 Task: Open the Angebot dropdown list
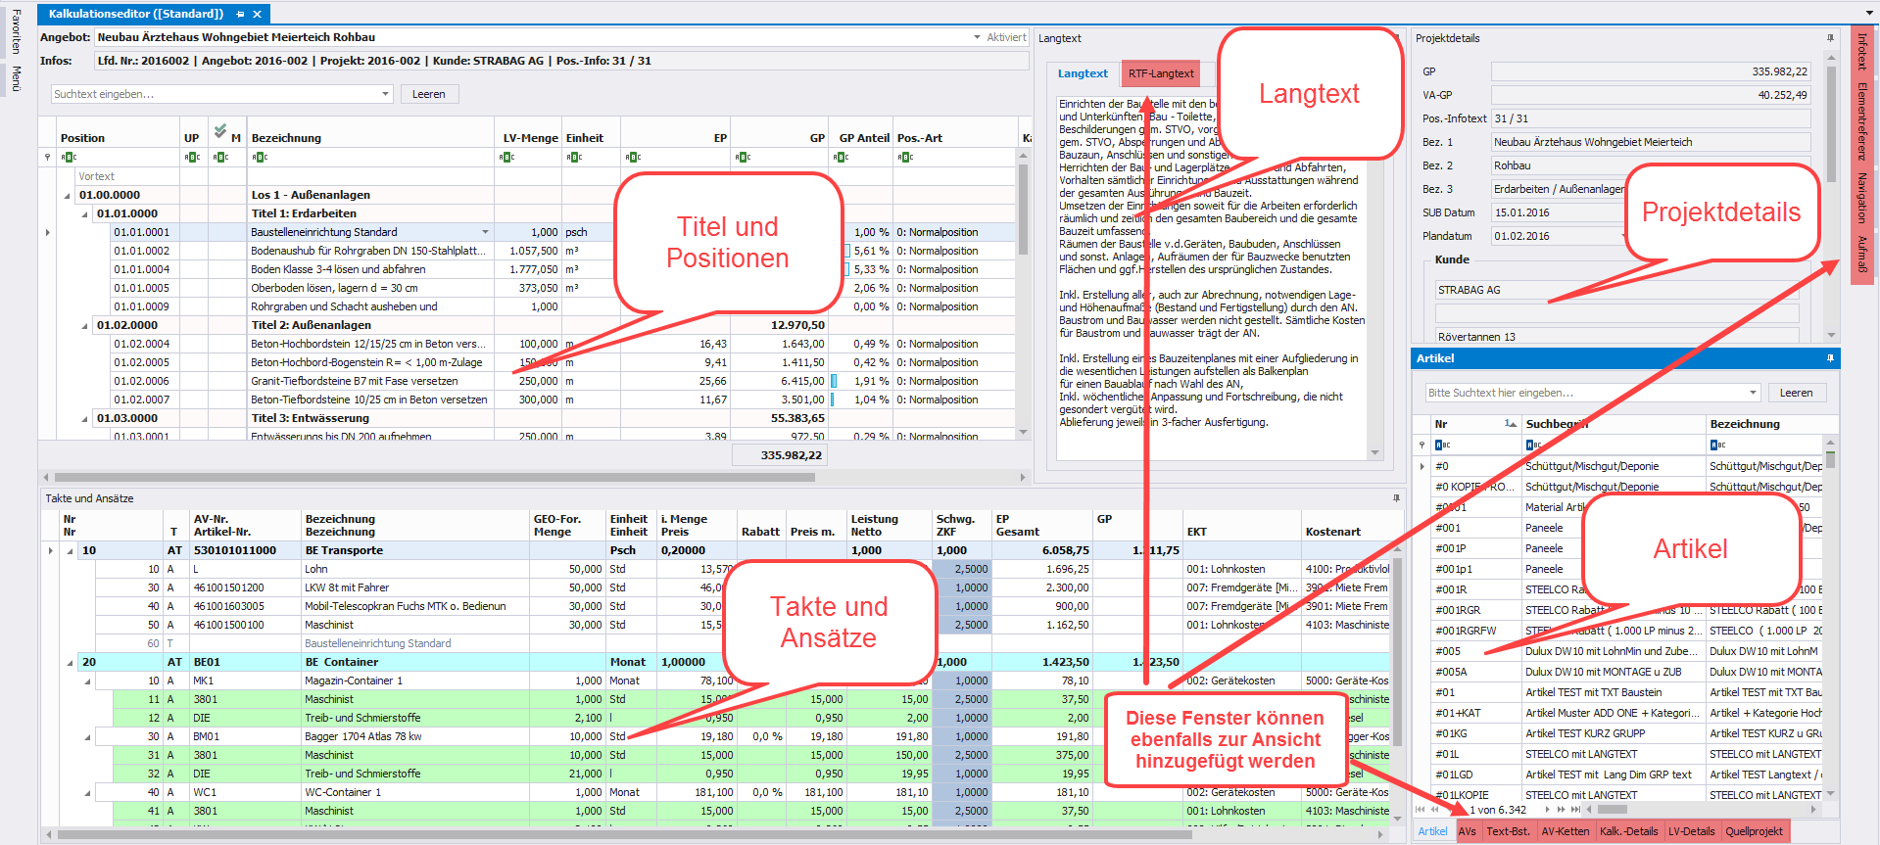coord(976,37)
